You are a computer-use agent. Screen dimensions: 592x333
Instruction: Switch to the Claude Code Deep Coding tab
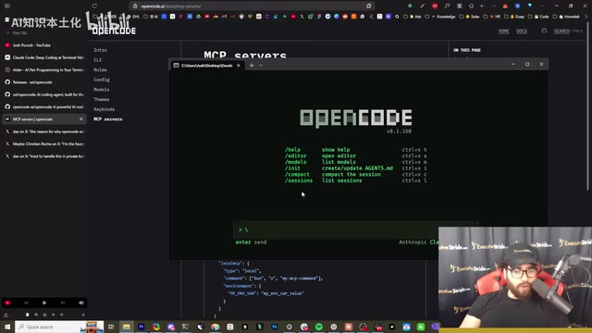point(44,57)
